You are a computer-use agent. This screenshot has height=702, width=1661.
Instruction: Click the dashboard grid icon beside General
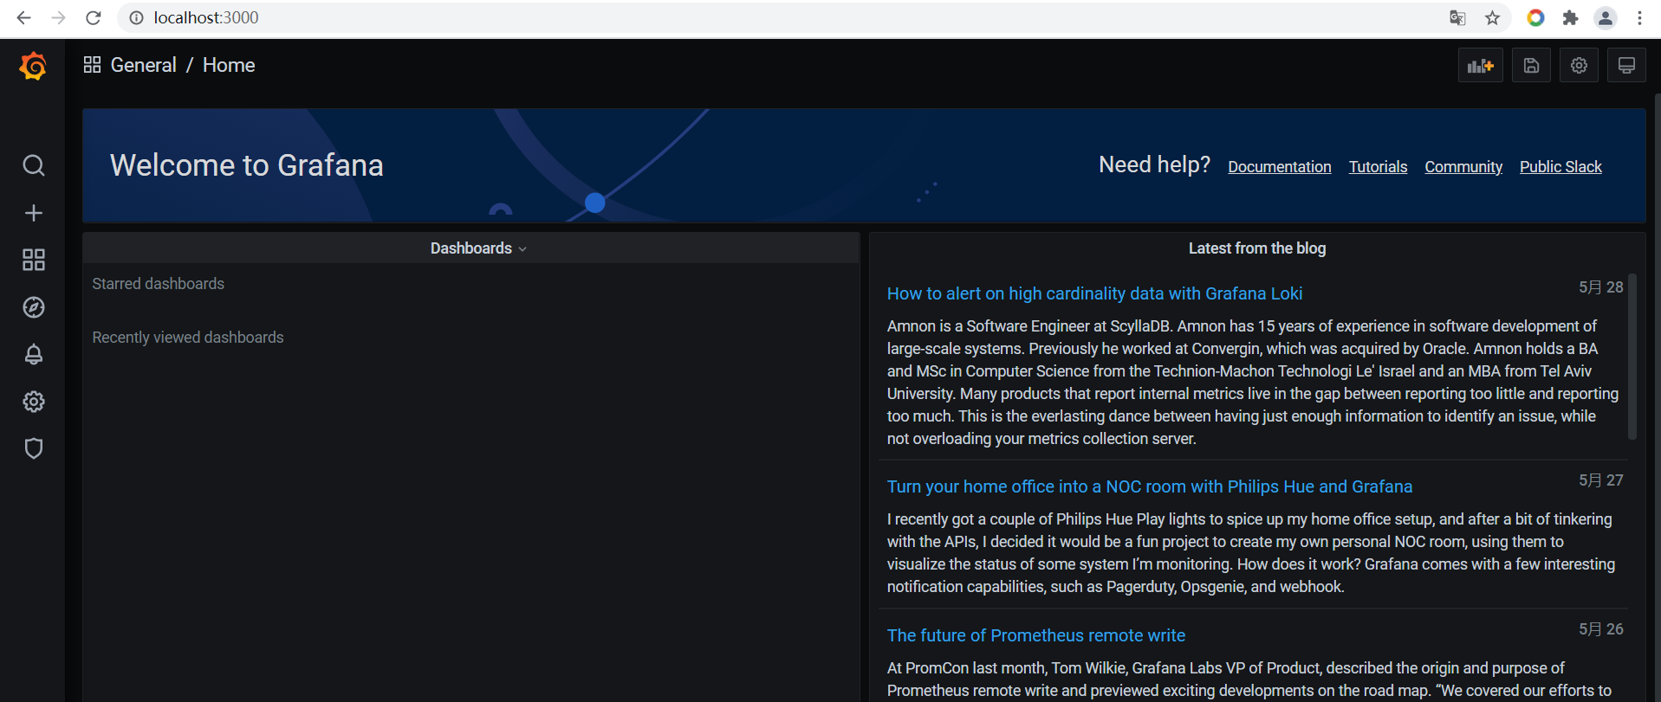92,65
